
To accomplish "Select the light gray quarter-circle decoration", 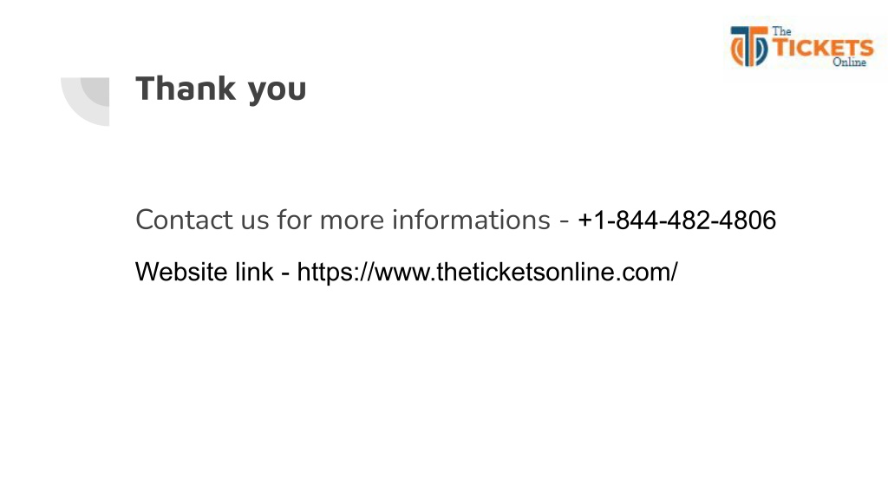I will [x=85, y=102].
